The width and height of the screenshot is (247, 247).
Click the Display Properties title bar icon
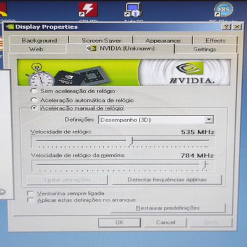click(10, 27)
